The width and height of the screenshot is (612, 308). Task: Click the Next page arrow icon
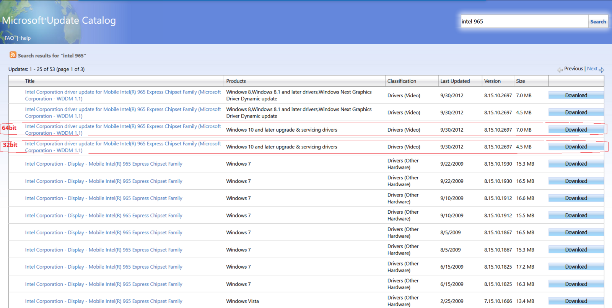tap(601, 70)
